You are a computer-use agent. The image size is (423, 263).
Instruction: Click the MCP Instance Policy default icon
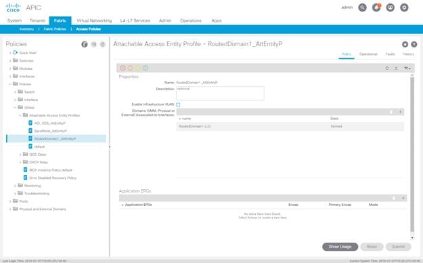click(25, 169)
